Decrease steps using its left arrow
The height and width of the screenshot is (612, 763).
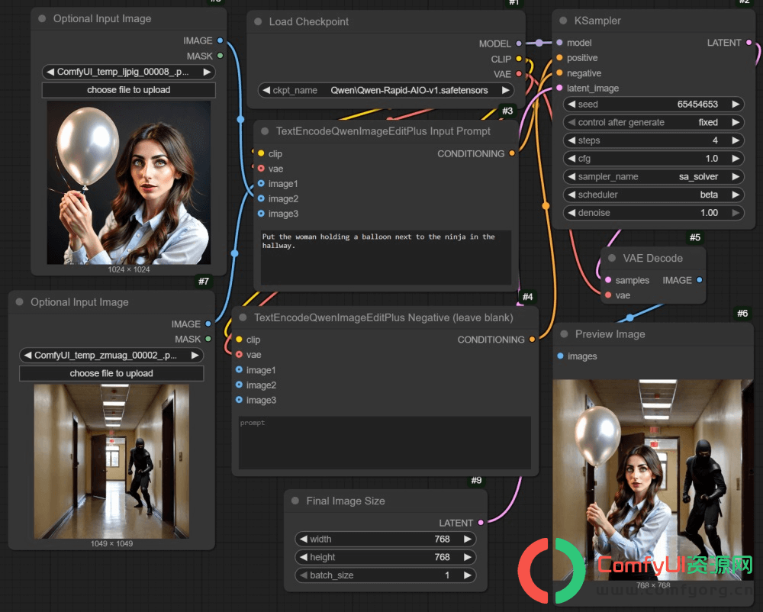[x=571, y=140]
